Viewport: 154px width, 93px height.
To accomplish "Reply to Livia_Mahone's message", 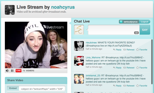I will point(119,68).
